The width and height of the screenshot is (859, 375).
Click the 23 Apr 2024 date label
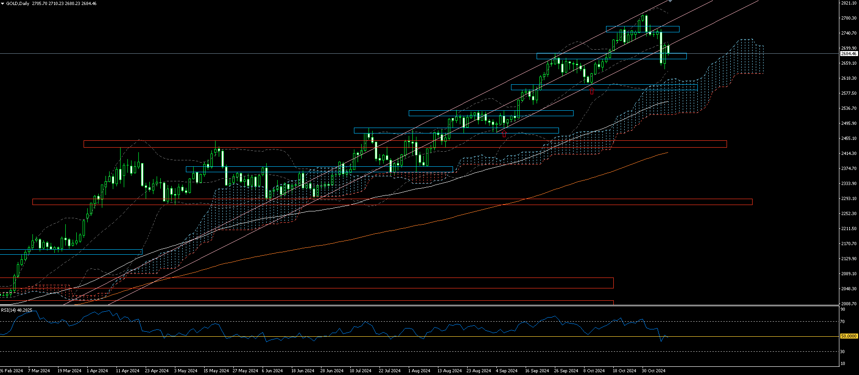coord(157,371)
